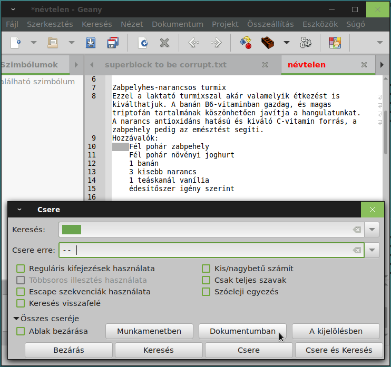The image size is (391, 367).
Task: Open the Csere dialog window menu chevron
Action: (x=19, y=210)
